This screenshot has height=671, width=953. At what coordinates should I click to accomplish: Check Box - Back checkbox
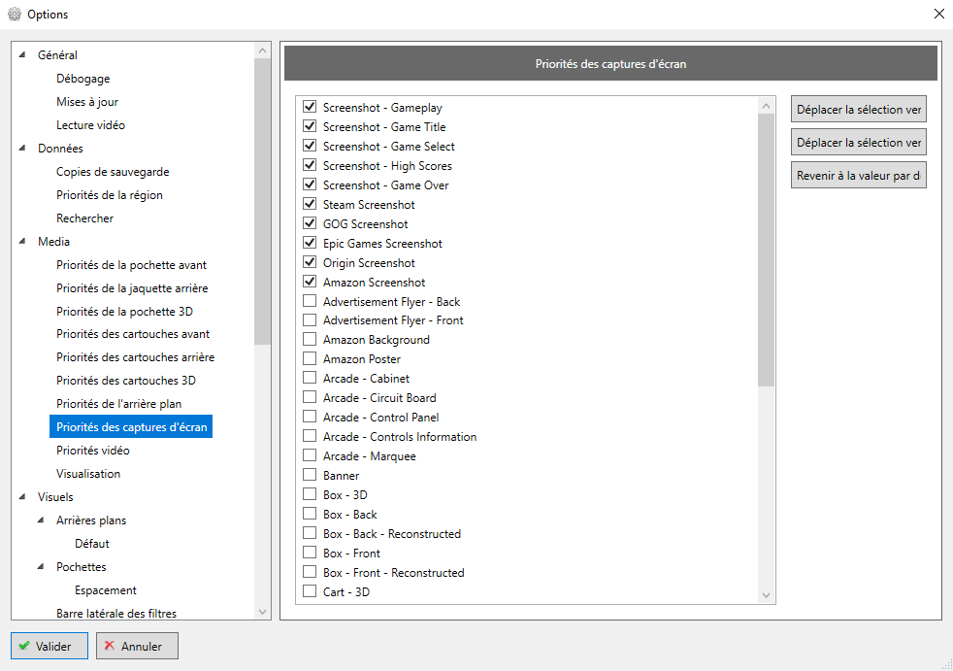click(x=310, y=514)
